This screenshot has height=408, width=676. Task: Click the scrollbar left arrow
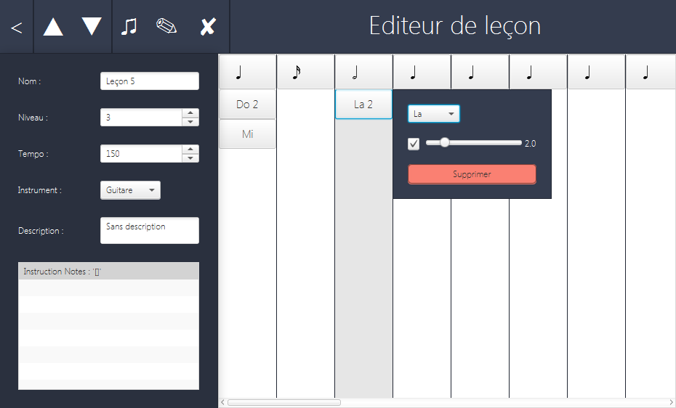[222, 402]
